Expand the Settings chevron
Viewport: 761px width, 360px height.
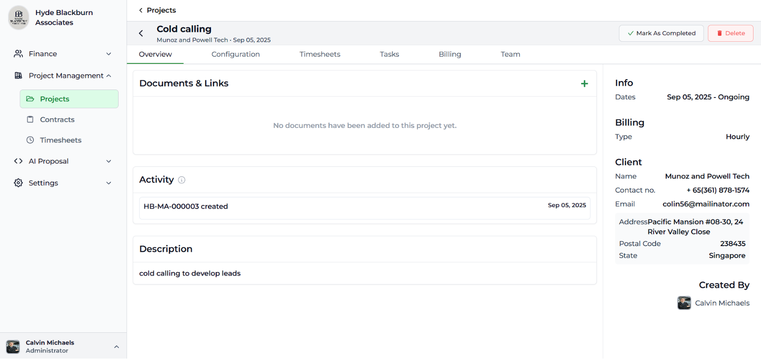coord(109,183)
